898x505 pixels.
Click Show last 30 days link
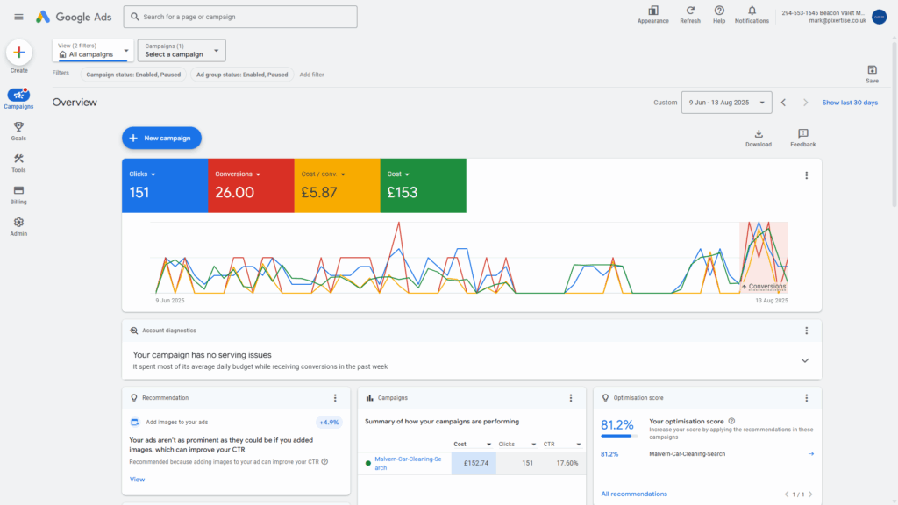pos(850,103)
